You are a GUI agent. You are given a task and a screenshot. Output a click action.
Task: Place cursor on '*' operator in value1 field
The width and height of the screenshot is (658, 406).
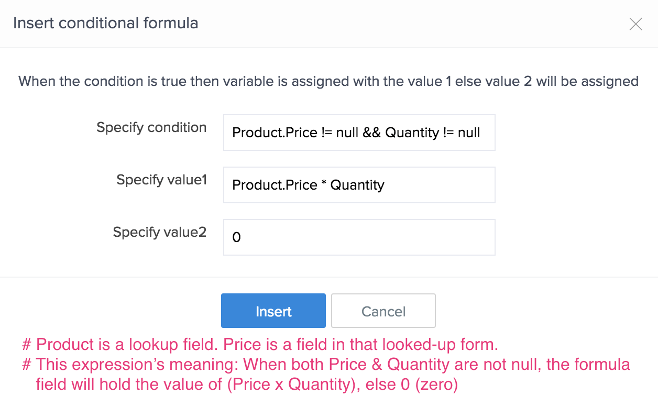tap(324, 185)
